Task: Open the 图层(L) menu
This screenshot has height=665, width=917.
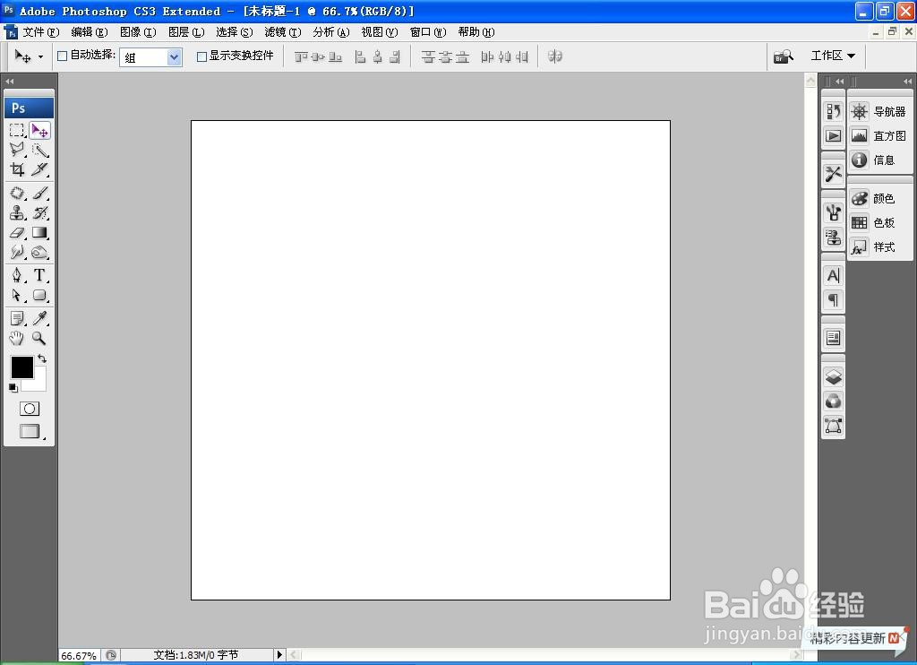Action: (x=186, y=32)
